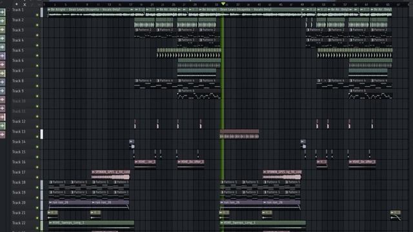Toggle the mute LED on Track 10
This screenshot has height=232, width=413.
pyautogui.click(x=37, y=106)
